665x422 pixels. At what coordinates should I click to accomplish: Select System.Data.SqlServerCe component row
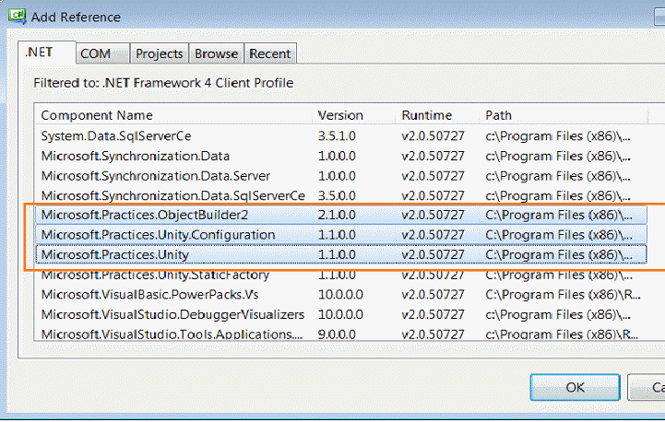click(x=341, y=136)
